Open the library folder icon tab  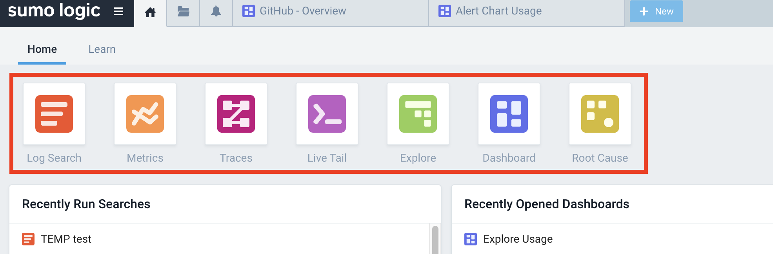[x=183, y=12]
